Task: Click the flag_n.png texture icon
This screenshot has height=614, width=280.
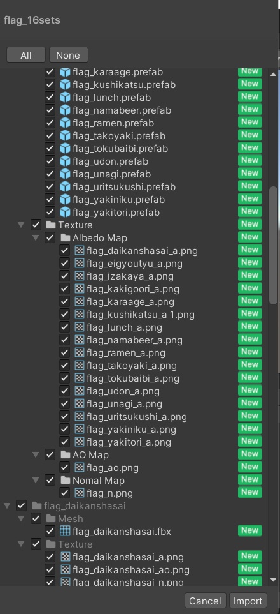Action: [80, 493]
